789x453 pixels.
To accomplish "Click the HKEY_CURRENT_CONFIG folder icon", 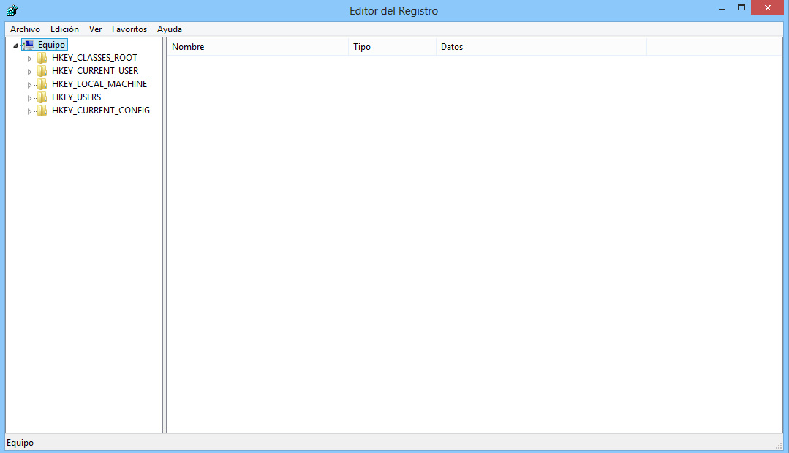I will click(42, 111).
